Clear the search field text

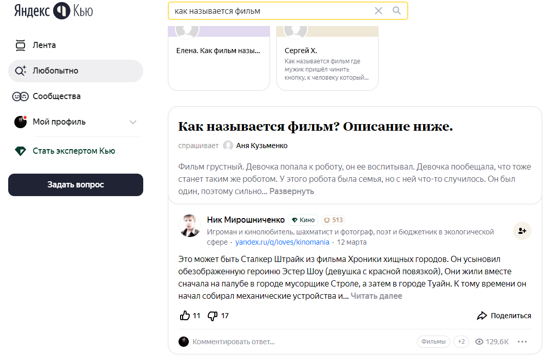click(379, 11)
